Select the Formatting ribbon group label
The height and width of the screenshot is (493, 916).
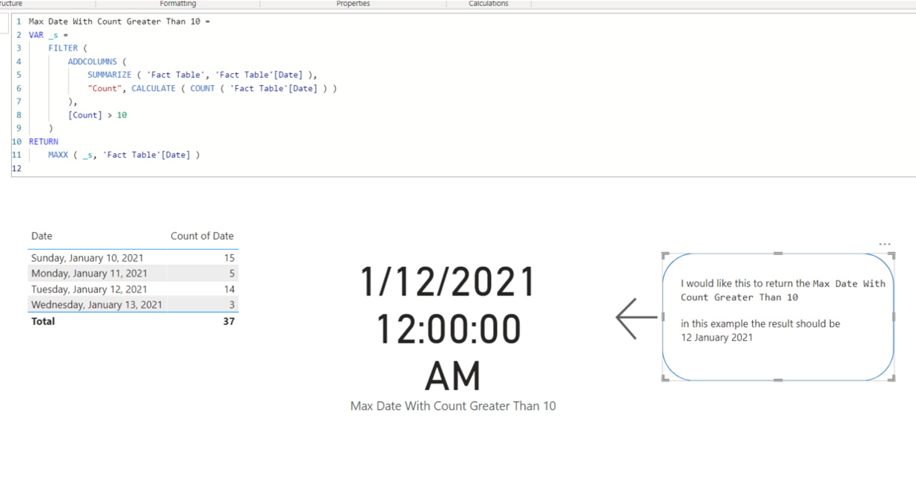coord(178,4)
